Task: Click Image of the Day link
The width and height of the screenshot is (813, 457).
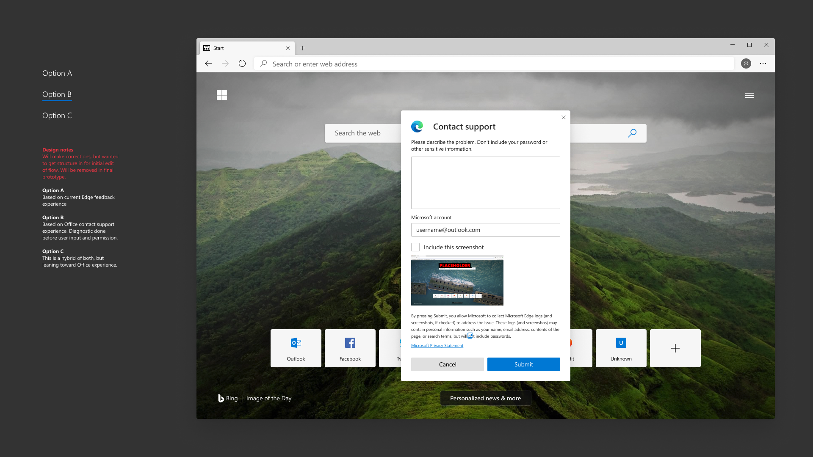Action: (269, 398)
